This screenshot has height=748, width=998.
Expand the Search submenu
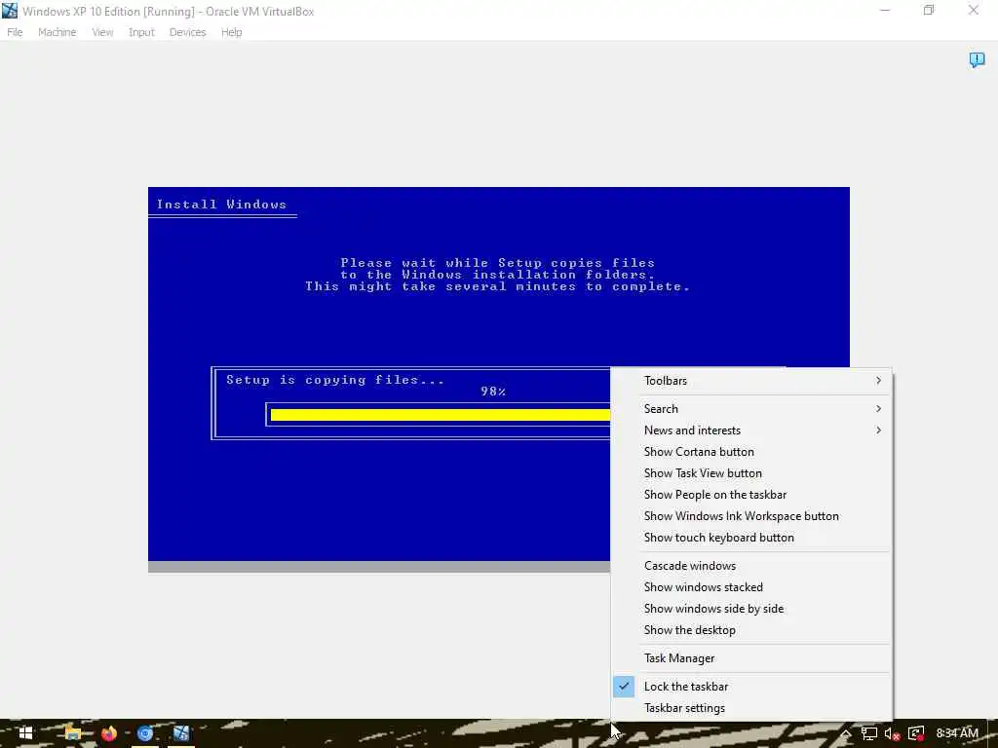tap(751, 408)
